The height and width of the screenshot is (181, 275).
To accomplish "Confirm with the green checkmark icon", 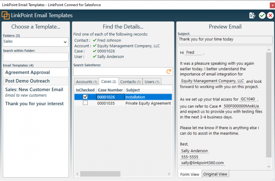I will [x=262, y=15].
